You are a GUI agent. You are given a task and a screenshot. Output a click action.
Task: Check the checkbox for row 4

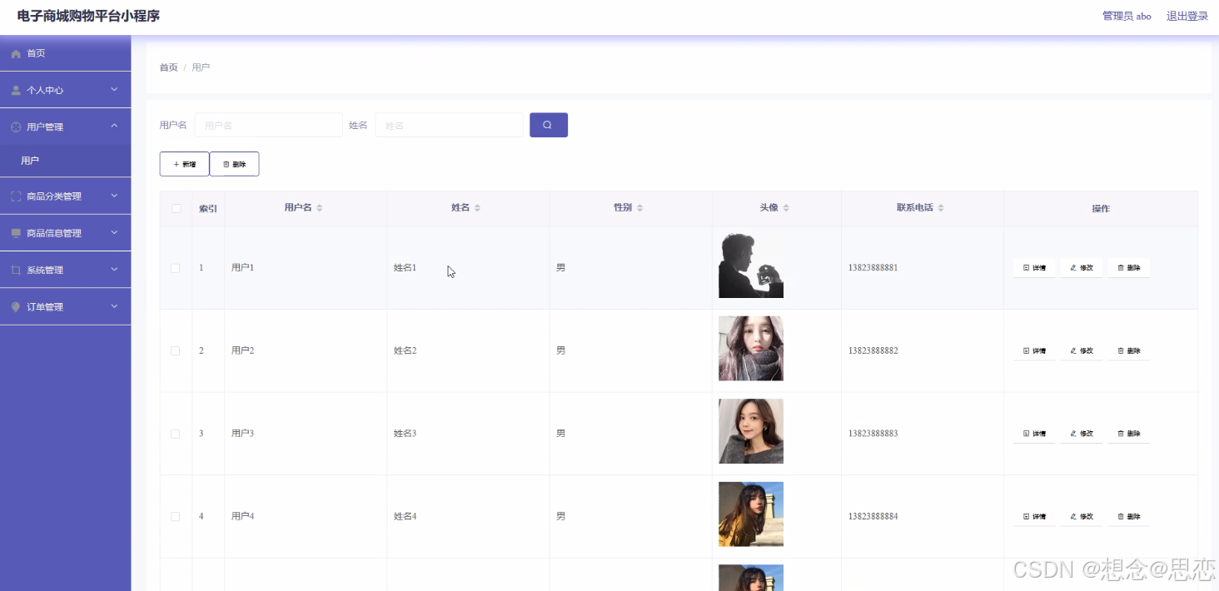(x=176, y=516)
